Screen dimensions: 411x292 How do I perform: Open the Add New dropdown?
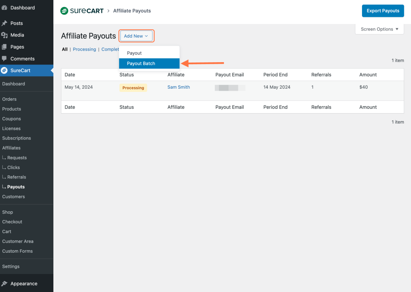pos(136,36)
